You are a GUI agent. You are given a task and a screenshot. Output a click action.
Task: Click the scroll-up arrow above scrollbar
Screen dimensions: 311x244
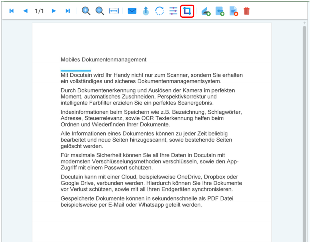(304, 23)
